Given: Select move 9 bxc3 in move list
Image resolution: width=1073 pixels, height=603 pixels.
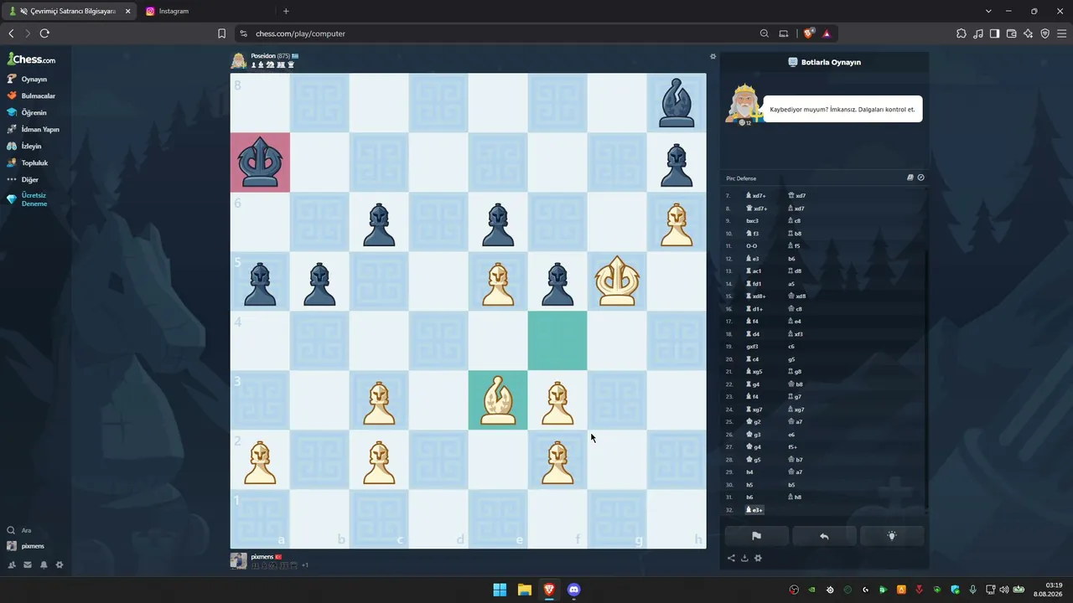Looking at the screenshot, I should pos(752,221).
